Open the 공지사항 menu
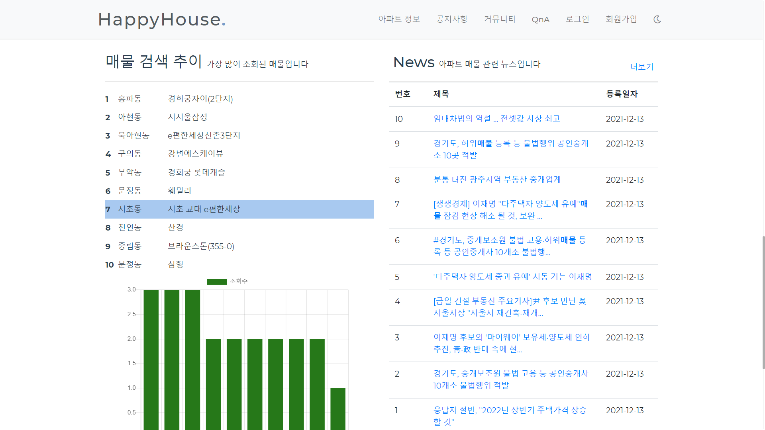765x430 pixels. click(452, 19)
